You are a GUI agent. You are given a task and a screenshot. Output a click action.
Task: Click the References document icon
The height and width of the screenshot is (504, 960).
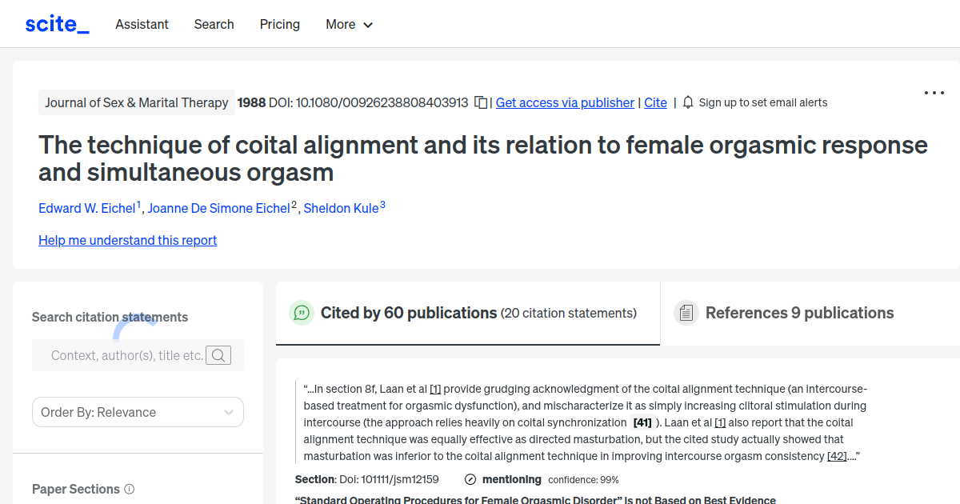pos(686,313)
